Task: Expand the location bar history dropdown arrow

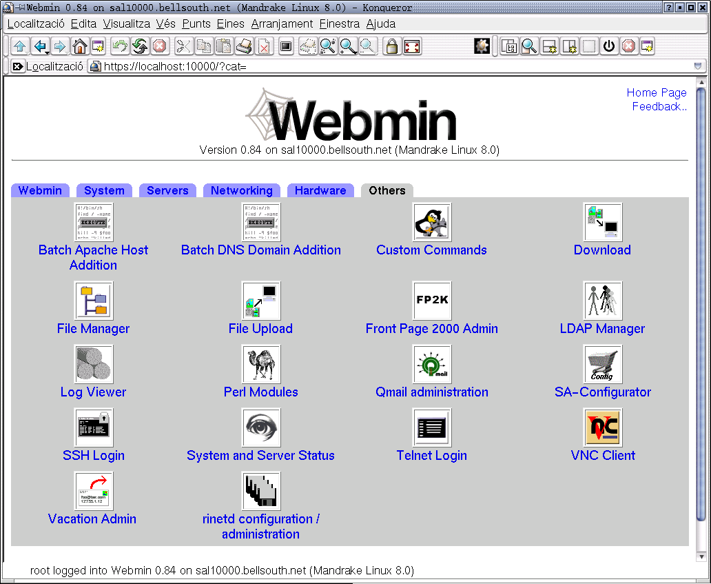Action: (x=697, y=66)
